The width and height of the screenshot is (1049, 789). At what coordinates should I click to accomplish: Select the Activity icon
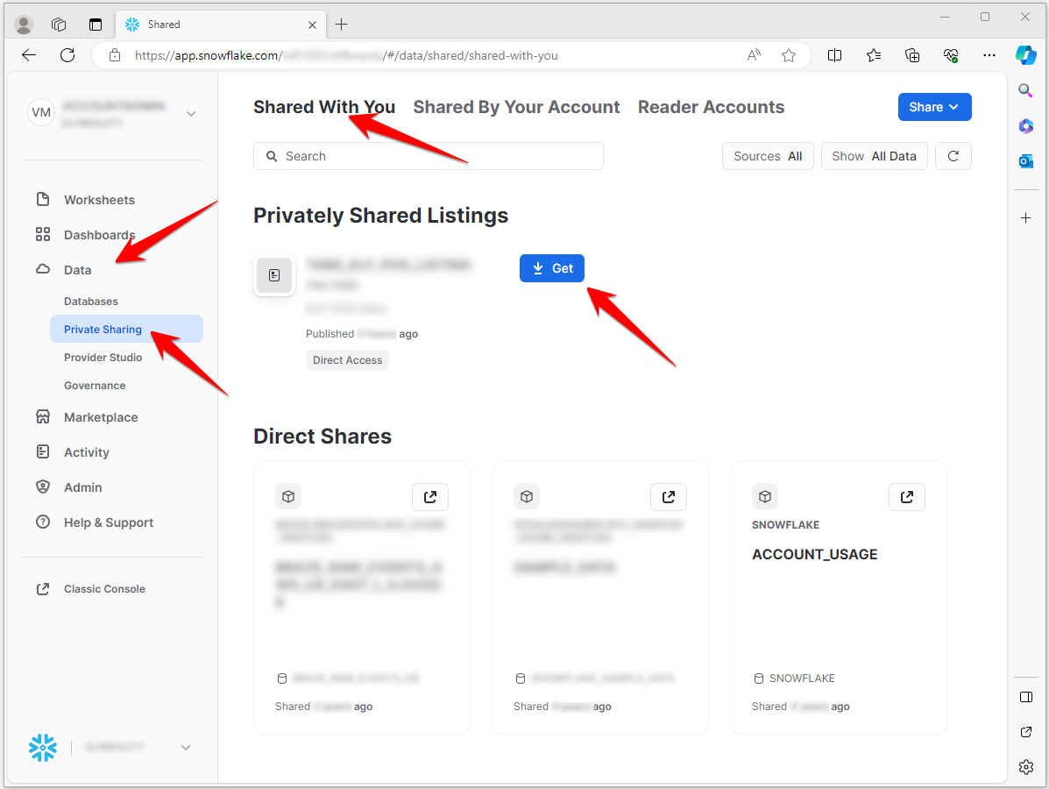point(41,451)
